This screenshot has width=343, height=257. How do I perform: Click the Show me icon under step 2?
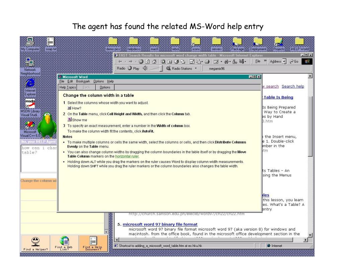pos(69,119)
